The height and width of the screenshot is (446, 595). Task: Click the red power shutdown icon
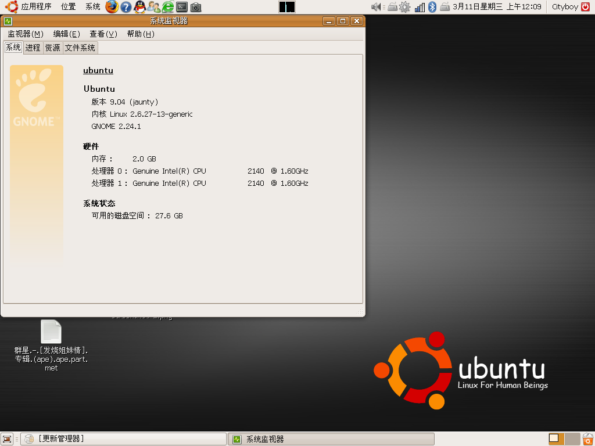tap(586, 7)
